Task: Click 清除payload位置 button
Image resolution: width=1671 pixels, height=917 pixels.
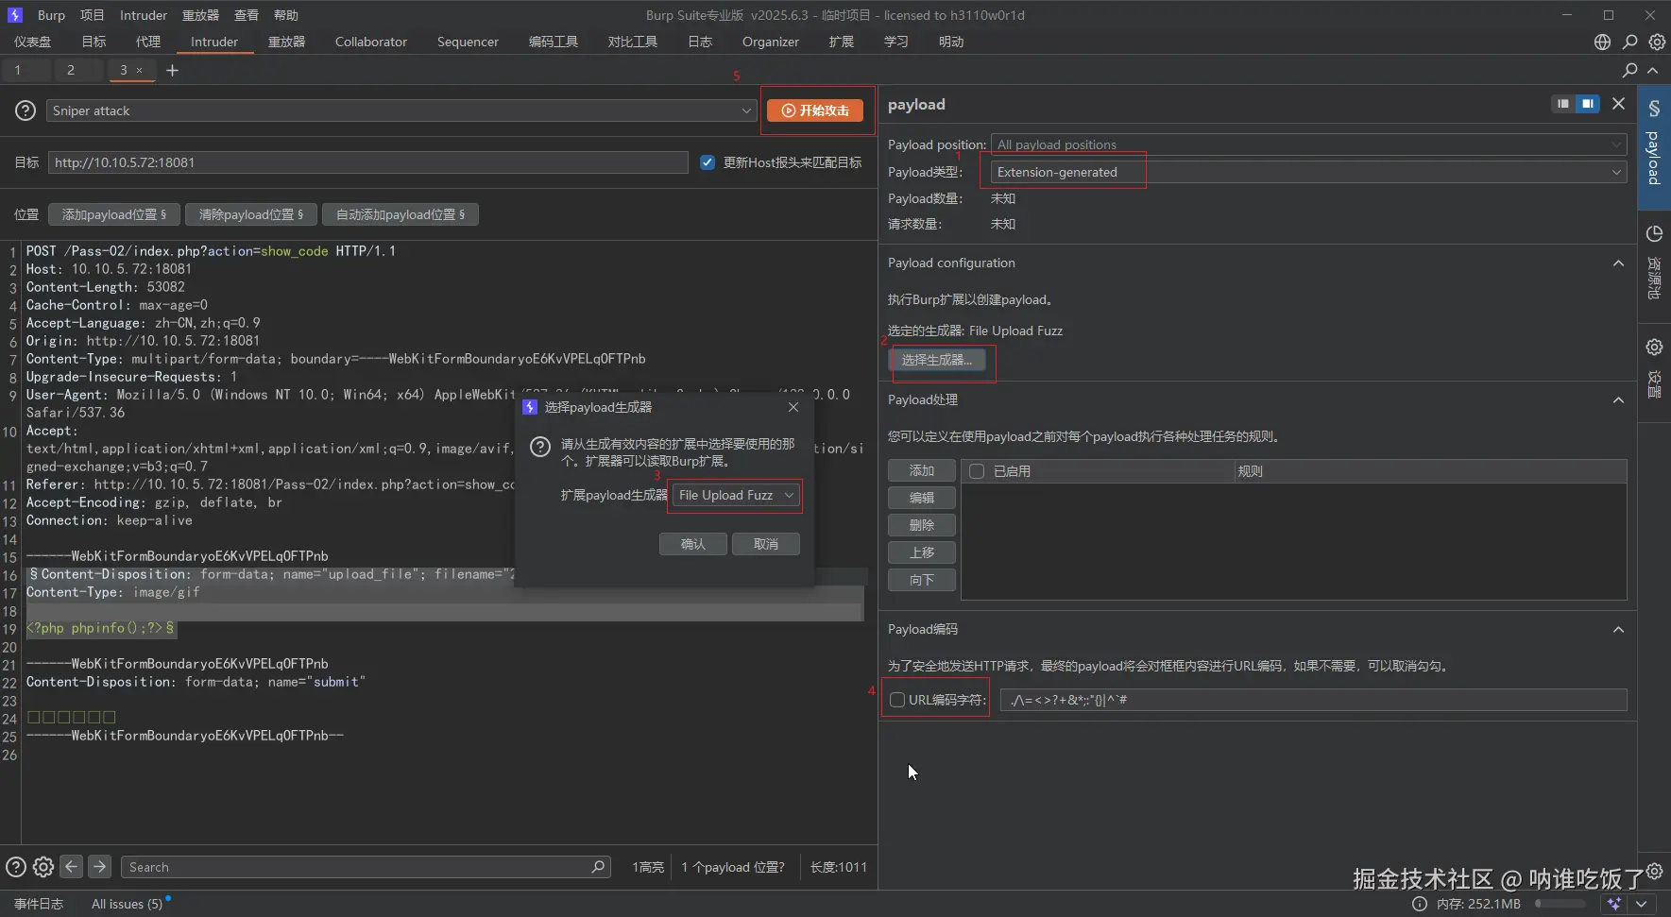Action: (251, 214)
